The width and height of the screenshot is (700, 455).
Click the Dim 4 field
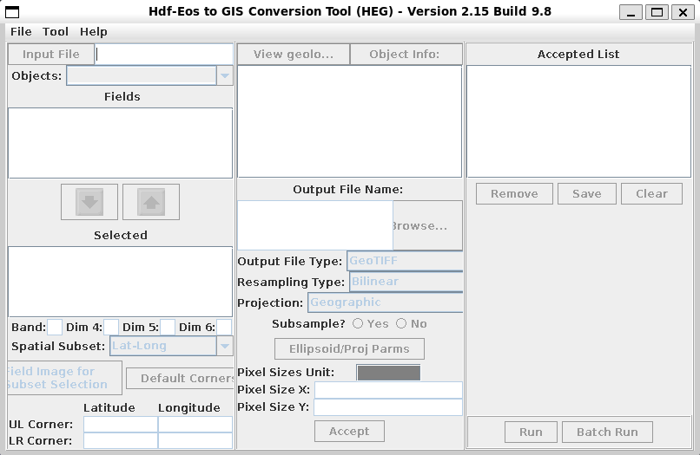coord(110,327)
